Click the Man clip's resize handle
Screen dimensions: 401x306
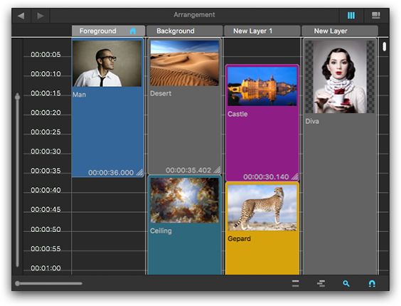(140, 173)
